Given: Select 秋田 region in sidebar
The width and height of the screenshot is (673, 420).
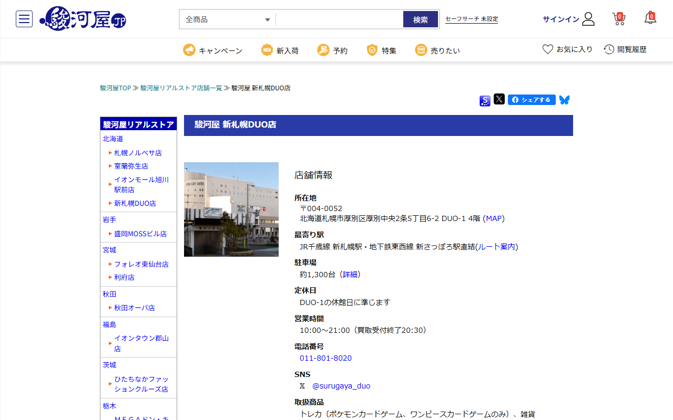Looking at the screenshot, I should [x=109, y=294].
